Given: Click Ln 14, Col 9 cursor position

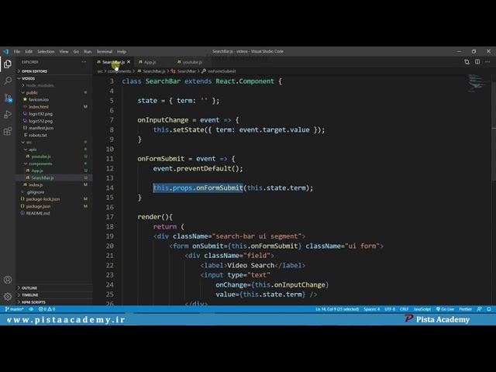Looking at the screenshot, I should pyautogui.click(x=337, y=309).
